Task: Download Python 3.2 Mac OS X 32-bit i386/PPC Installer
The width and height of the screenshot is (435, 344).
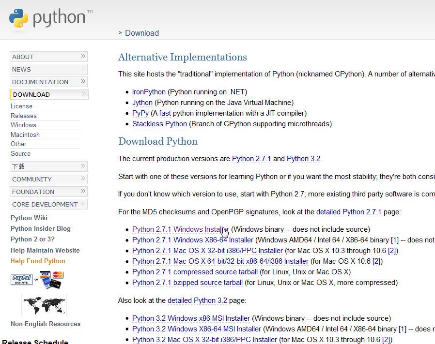Action: (x=205, y=340)
